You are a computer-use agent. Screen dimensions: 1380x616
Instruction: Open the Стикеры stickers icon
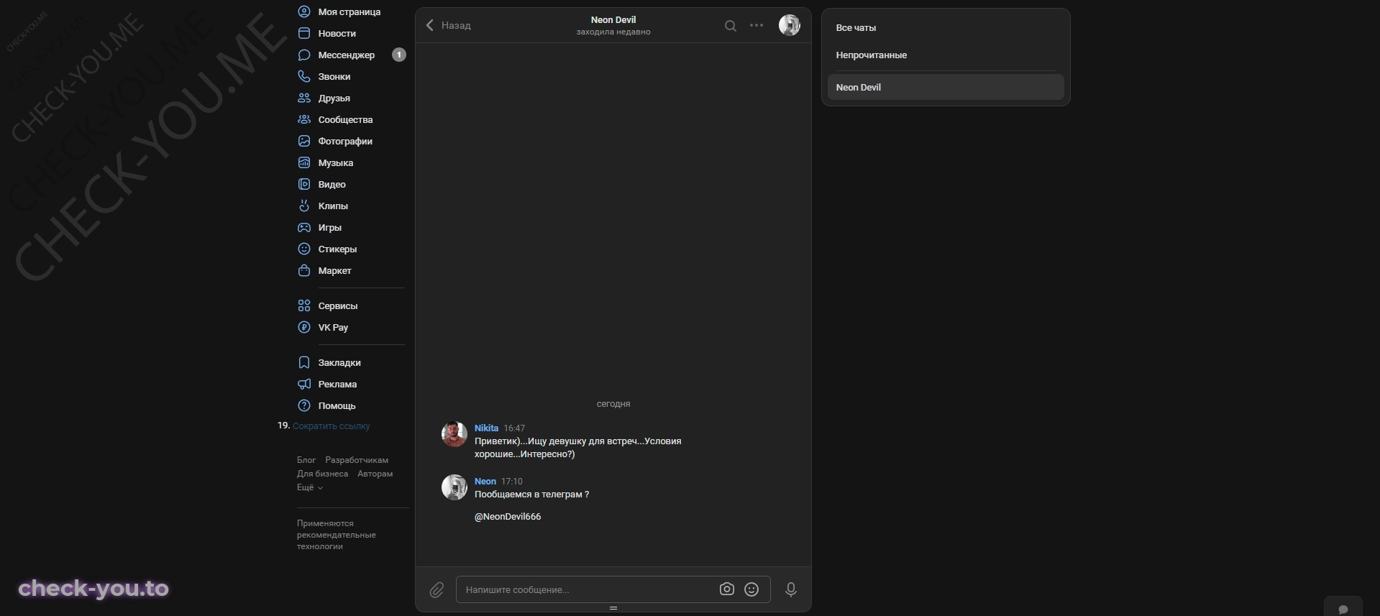[x=304, y=249]
